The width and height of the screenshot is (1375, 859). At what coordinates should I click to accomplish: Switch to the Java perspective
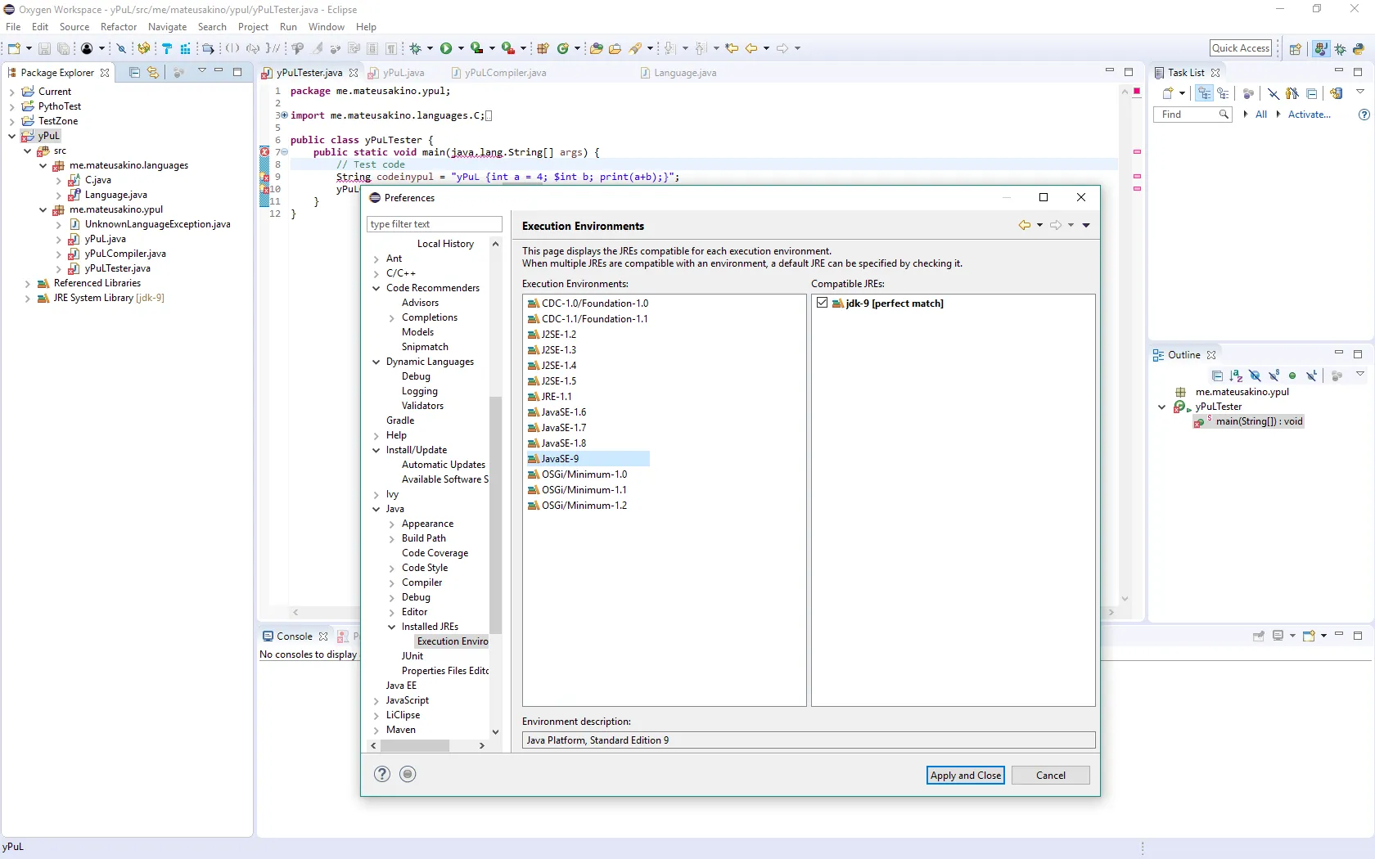coord(1320,48)
